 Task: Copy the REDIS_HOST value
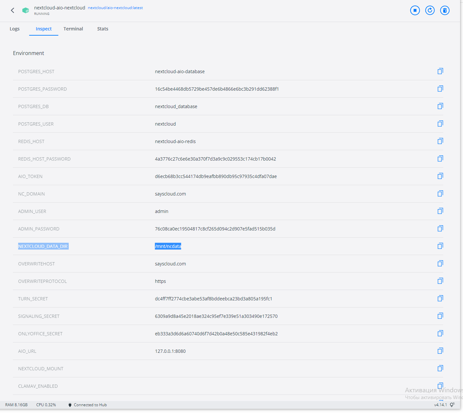(440, 141)
